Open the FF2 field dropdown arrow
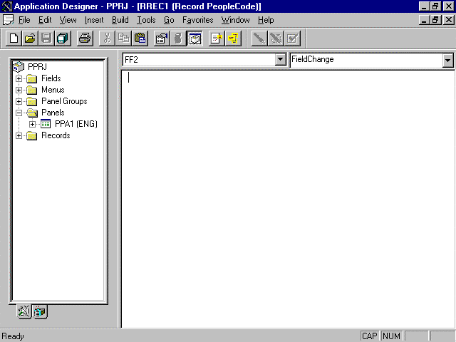This screenshot has height=342, width=456. point(280,60)
